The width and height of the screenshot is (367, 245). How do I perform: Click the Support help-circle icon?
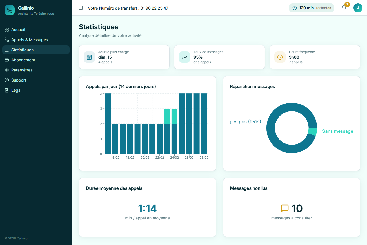click(x=7, y=80)
